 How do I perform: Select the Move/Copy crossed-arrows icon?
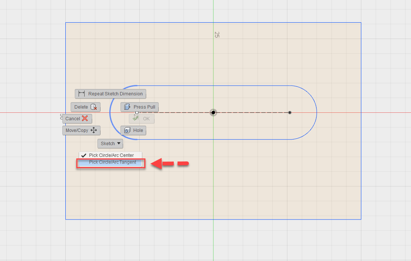(94, 130)
